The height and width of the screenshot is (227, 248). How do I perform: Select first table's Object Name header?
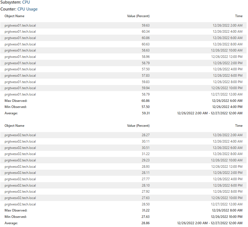[14, 16]
